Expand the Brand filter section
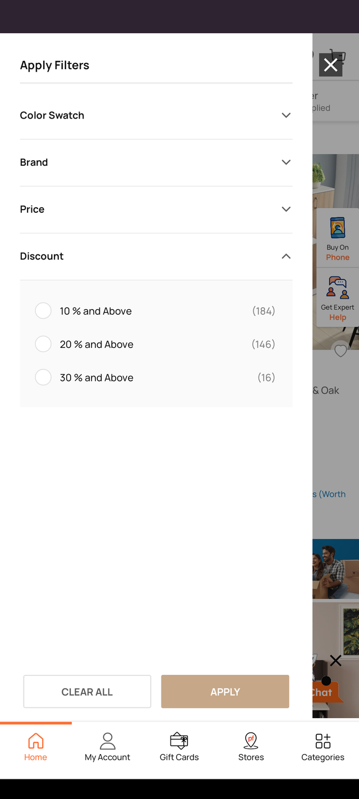Viewport: 359px width, 799px height. click(x=286, y=162)
